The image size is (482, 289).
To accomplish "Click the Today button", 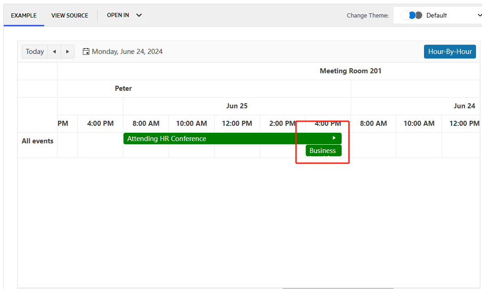I will click(x=35, y=51).
